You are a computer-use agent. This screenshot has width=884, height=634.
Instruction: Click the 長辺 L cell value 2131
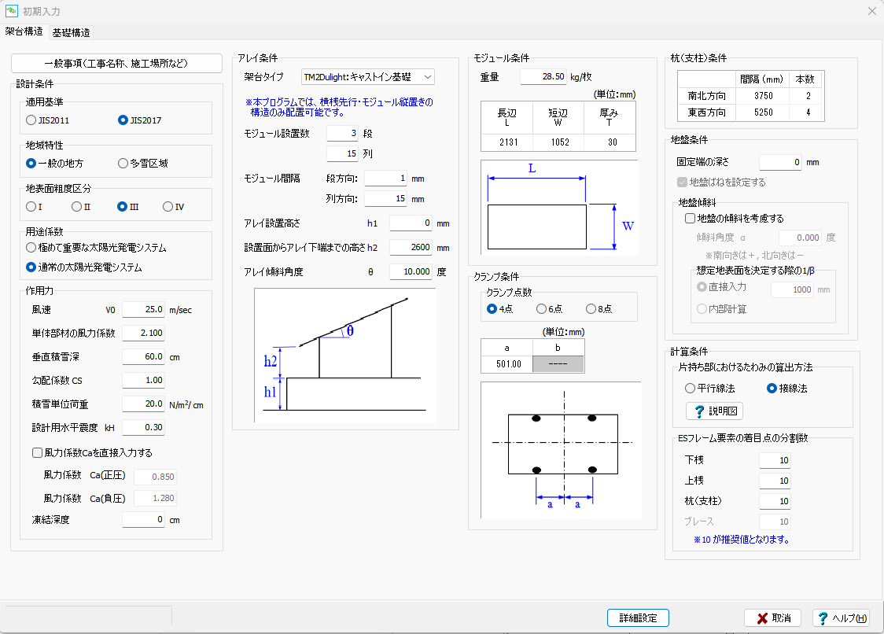[506, 142]
